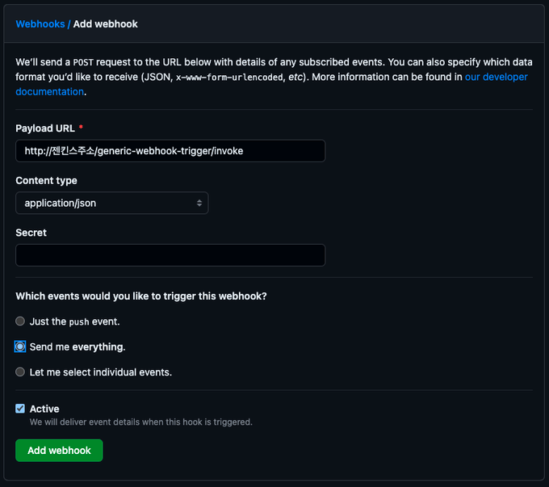This screenshot has height=487, width=549.
Task: Open the Webhooks breadcrumb link
Action: pos(40,24)
